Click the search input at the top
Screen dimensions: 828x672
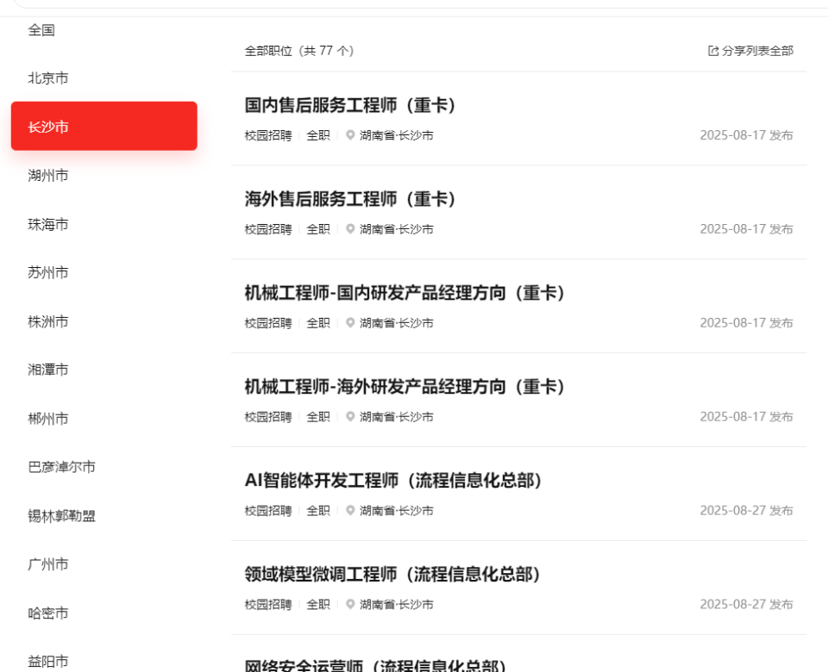(414, 4)
